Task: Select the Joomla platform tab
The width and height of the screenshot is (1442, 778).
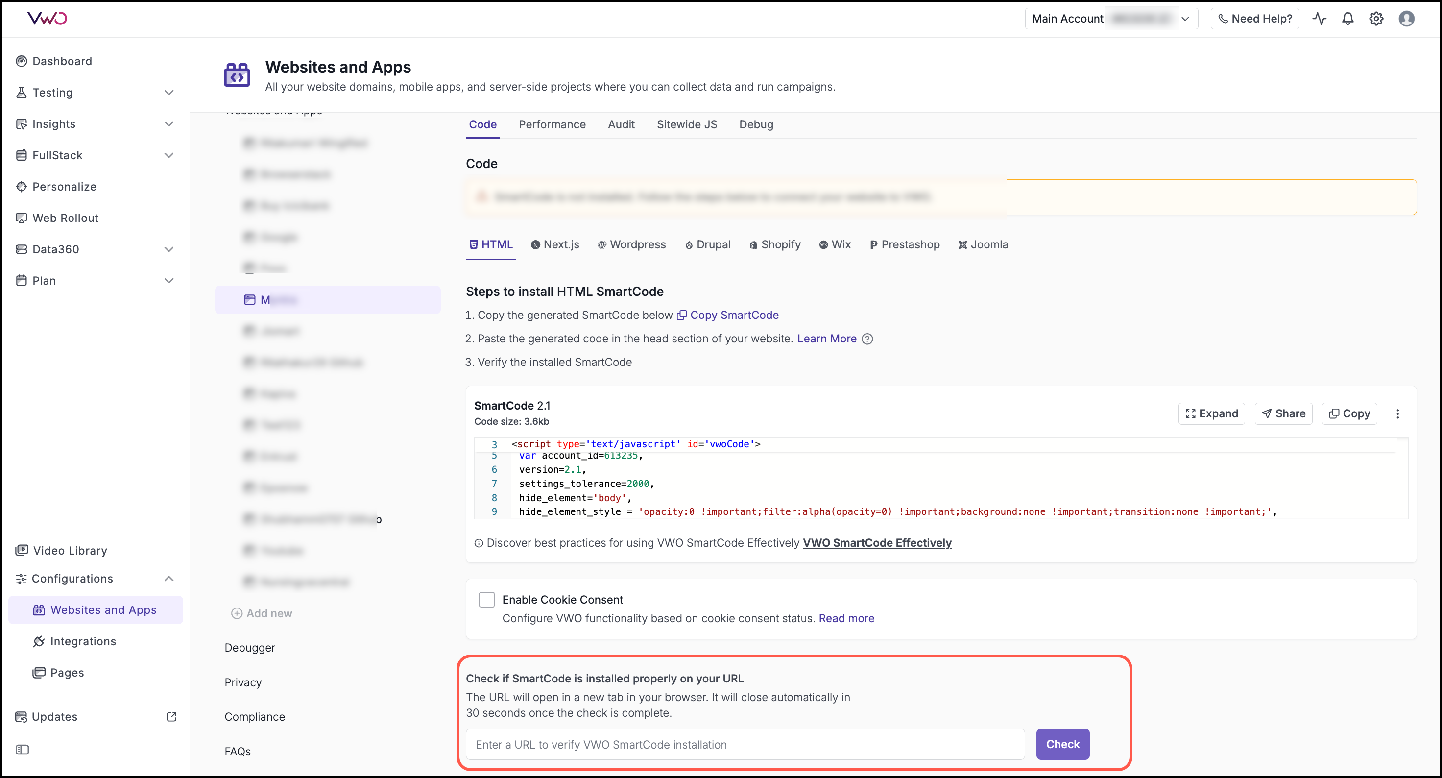Action: [x=983, y=244]
